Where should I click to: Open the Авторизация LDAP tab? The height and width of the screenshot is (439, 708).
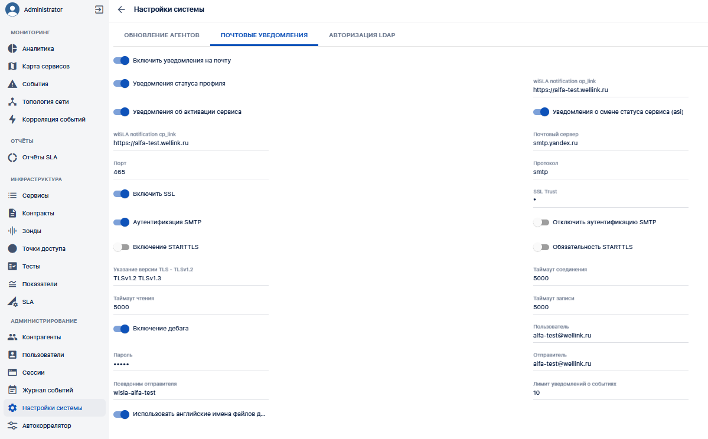pyautogui.click(x=362, y=35)
